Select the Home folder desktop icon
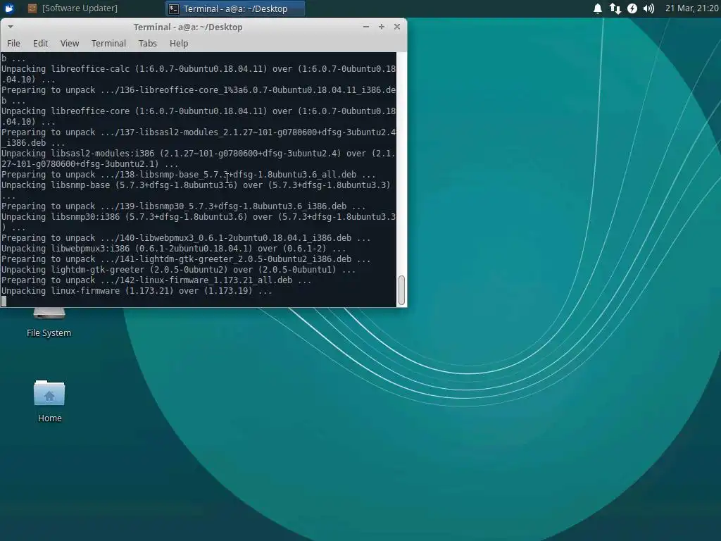This screenshot has height=541, width=721. pos(49,393)
